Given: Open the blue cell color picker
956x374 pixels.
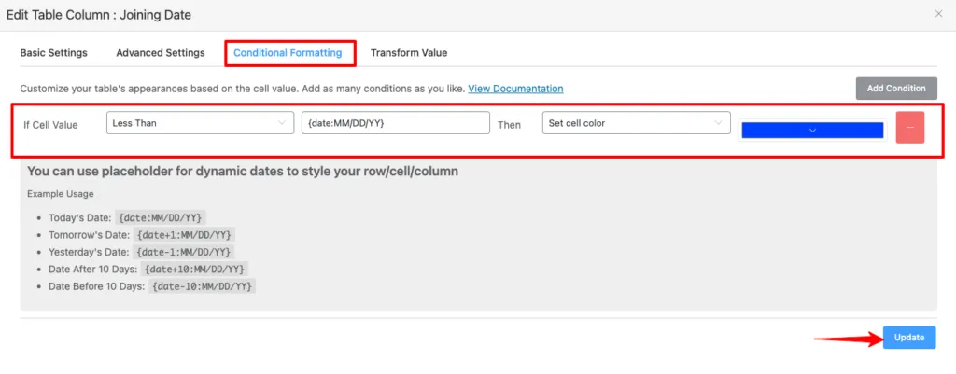Looking at the screenshot, I should 812,130.
